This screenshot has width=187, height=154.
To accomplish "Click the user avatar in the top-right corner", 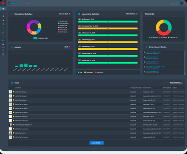I will coord(182,3).
